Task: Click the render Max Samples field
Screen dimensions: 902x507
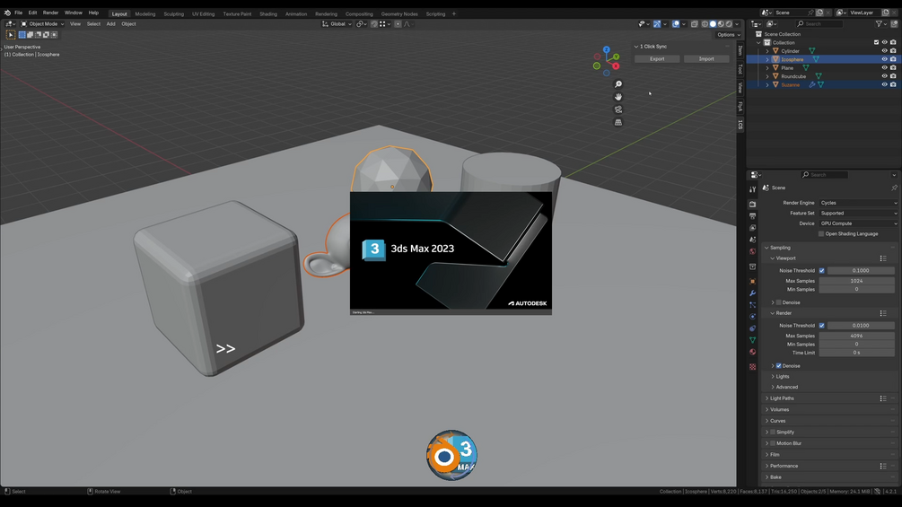Action: point(856,336)
